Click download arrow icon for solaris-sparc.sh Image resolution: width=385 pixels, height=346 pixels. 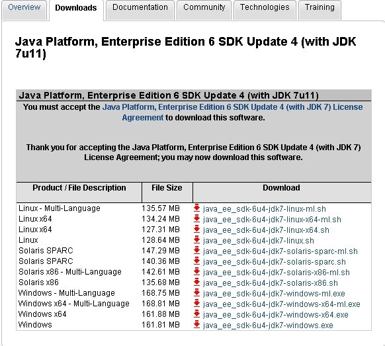196,261
